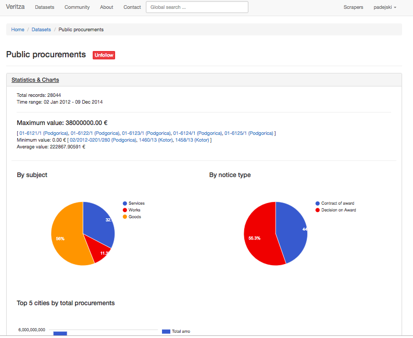Click the blue Contract of award pie slice
Image resolution: width=413 pixels, height=338 pixels.
[292, 232]
